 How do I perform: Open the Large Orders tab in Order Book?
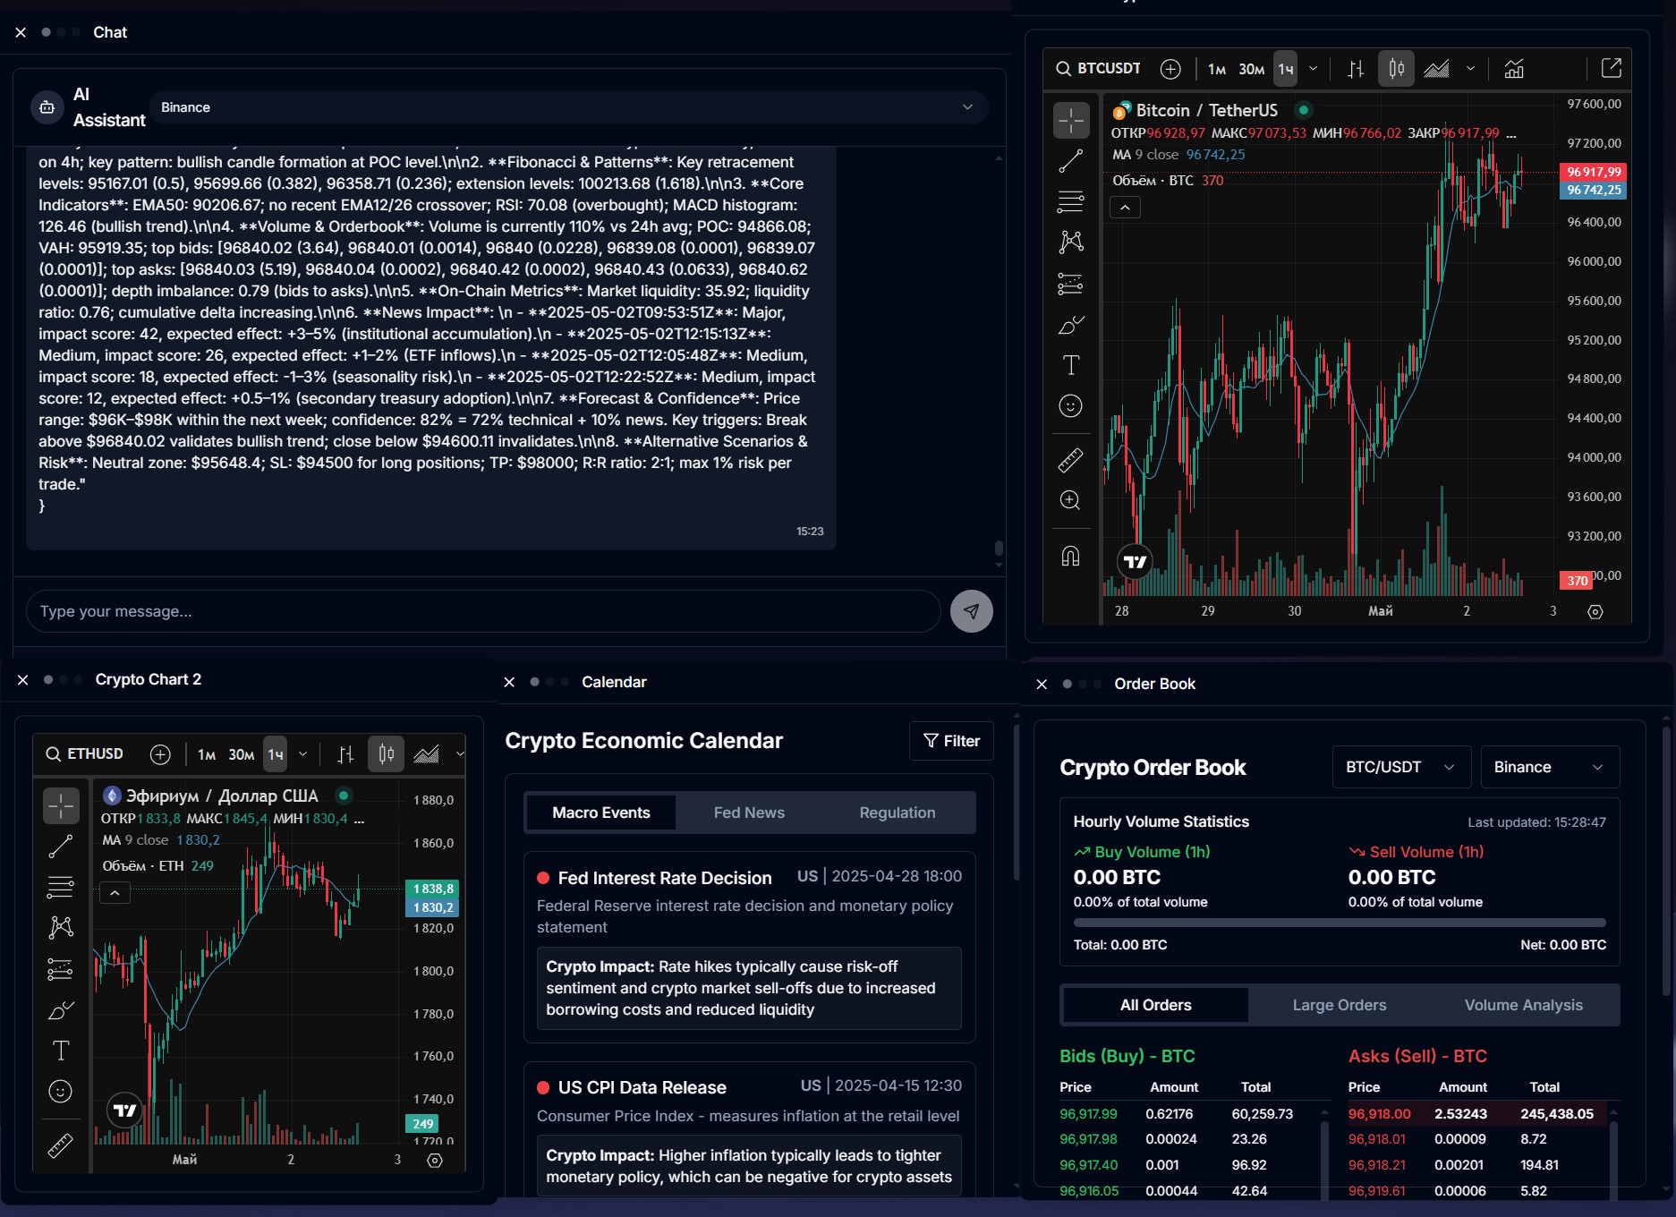click(1338, 1005)
